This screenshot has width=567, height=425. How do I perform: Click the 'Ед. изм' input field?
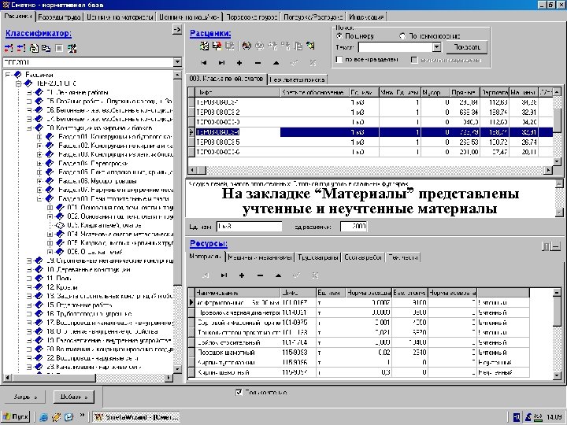[249, 227]
